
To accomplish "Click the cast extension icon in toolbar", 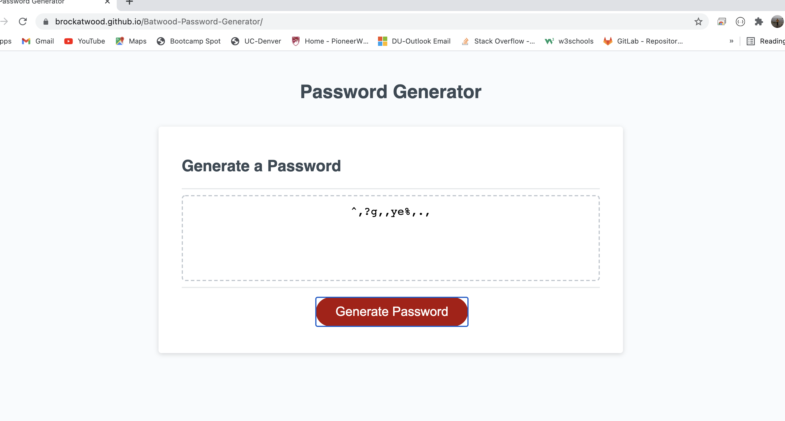I will point(722,22).
